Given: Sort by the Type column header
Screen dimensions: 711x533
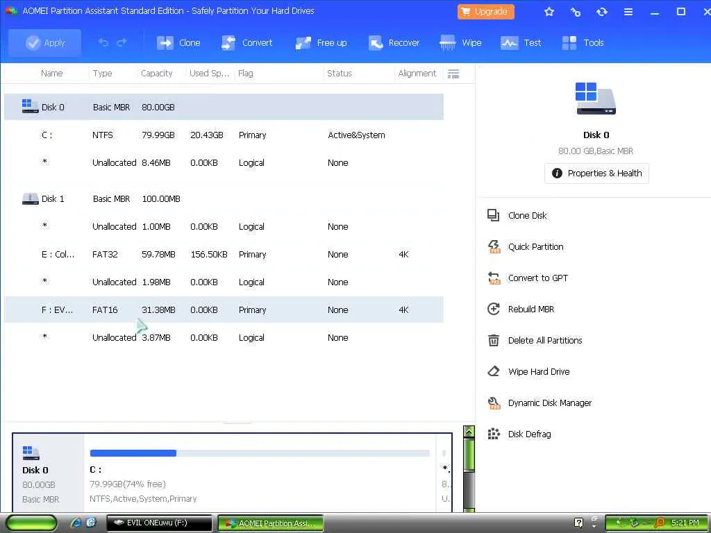Looking at the screenshot, I should pyautogui.click(x=103, y=74).
